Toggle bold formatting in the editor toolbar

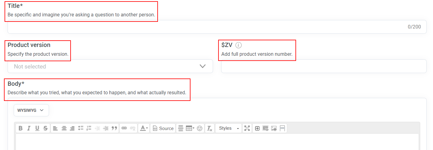click(21, 128)
